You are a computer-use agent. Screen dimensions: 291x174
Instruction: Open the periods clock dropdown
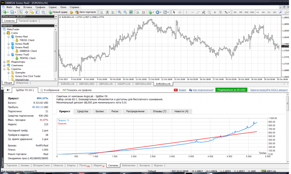click(x=161, y=12)
